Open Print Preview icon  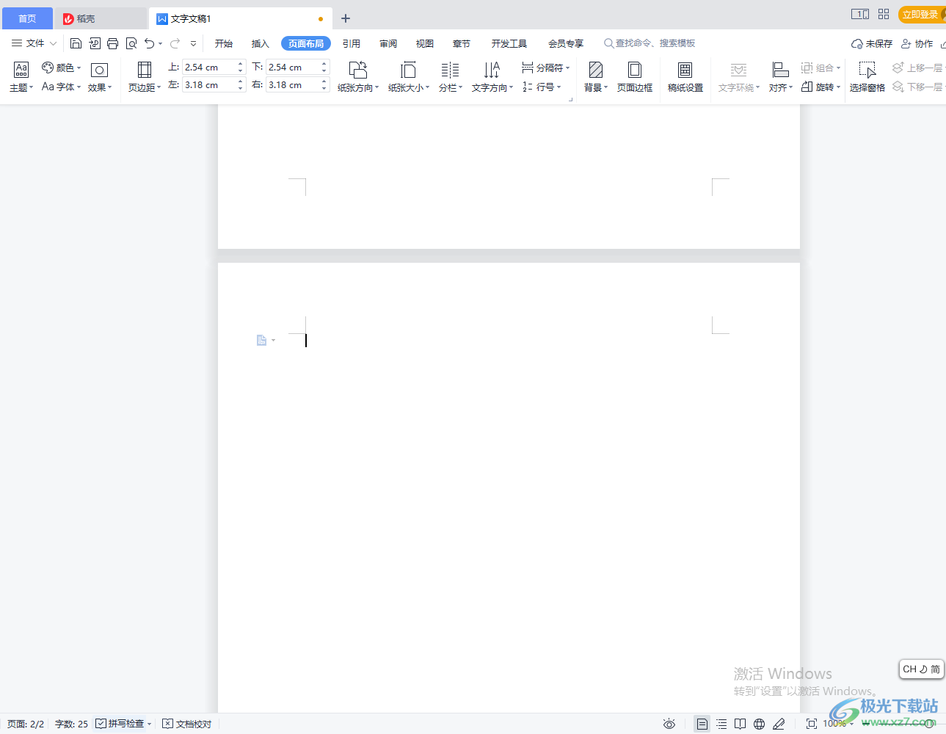tap(131, 43)
